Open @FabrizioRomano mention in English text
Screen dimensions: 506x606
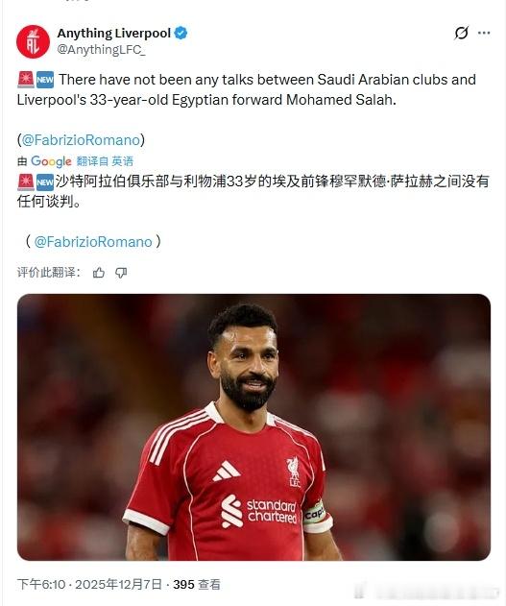[81, 140]
